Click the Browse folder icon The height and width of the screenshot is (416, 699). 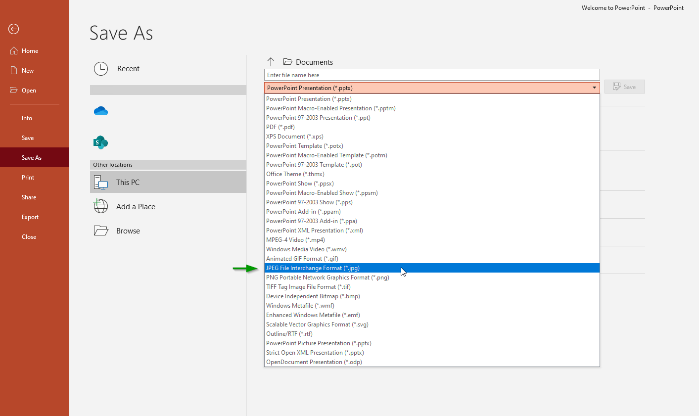[x=101, y=231]
